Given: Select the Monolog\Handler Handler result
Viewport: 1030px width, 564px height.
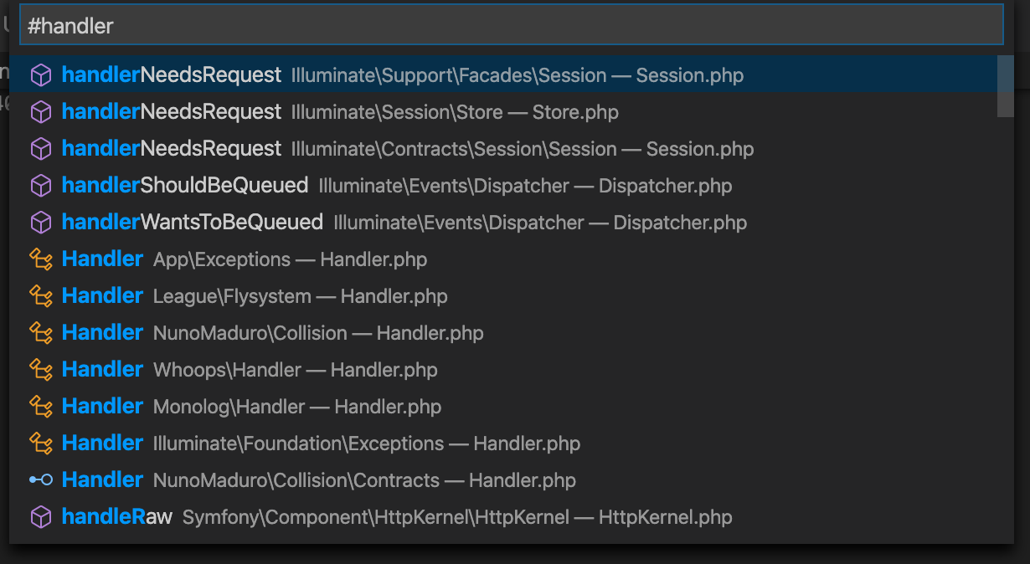Looking at the screenshot, I should 503,407.
